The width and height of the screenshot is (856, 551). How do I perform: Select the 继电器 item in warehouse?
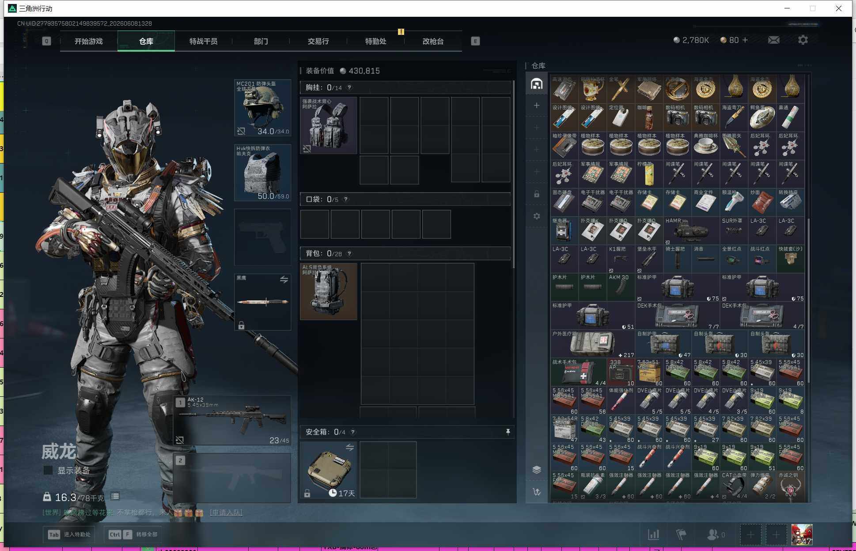(x=564, y=231)
